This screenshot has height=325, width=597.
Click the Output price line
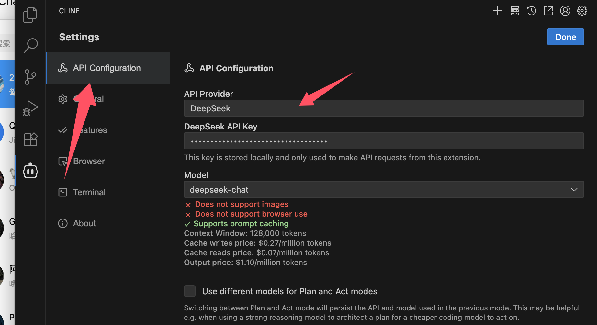245,263
